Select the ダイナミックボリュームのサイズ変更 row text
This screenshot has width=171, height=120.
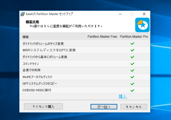(43, 44)
